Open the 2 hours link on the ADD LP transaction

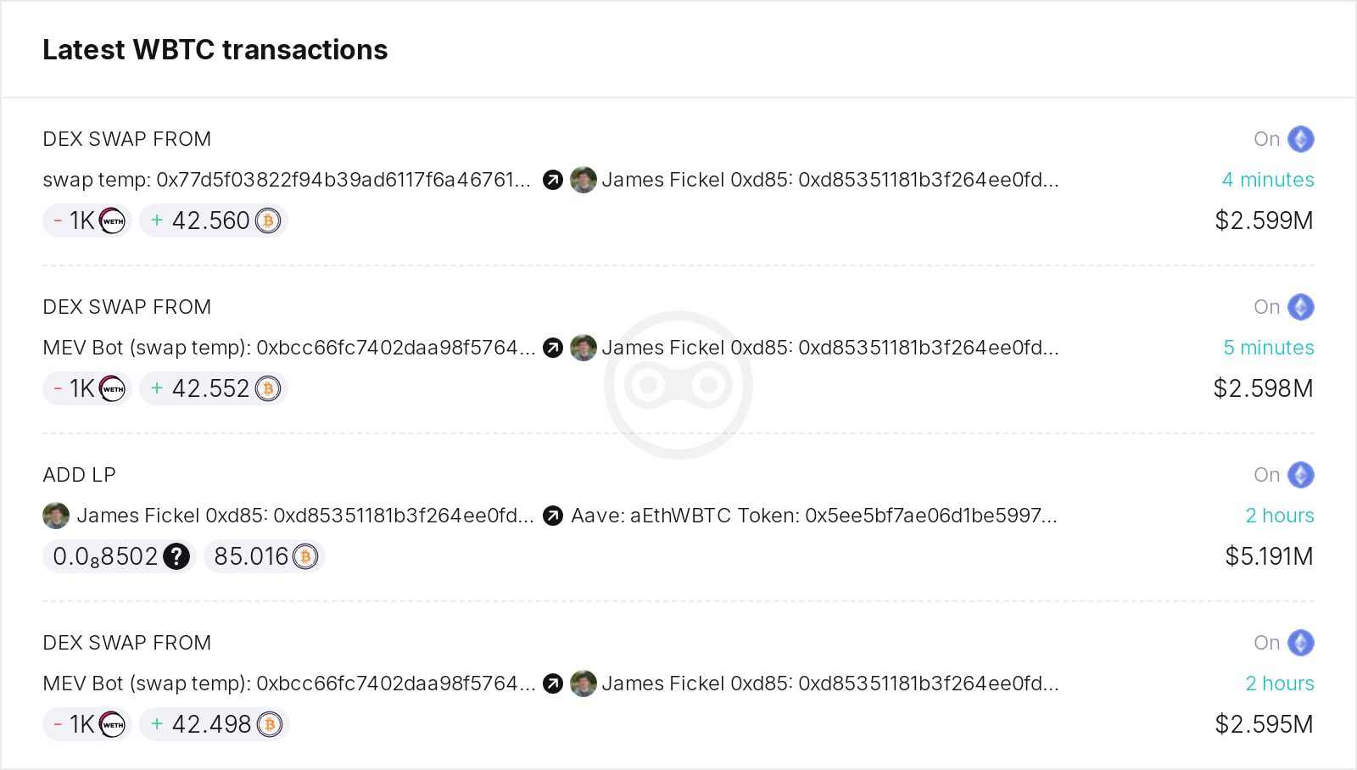(1280, 516)
